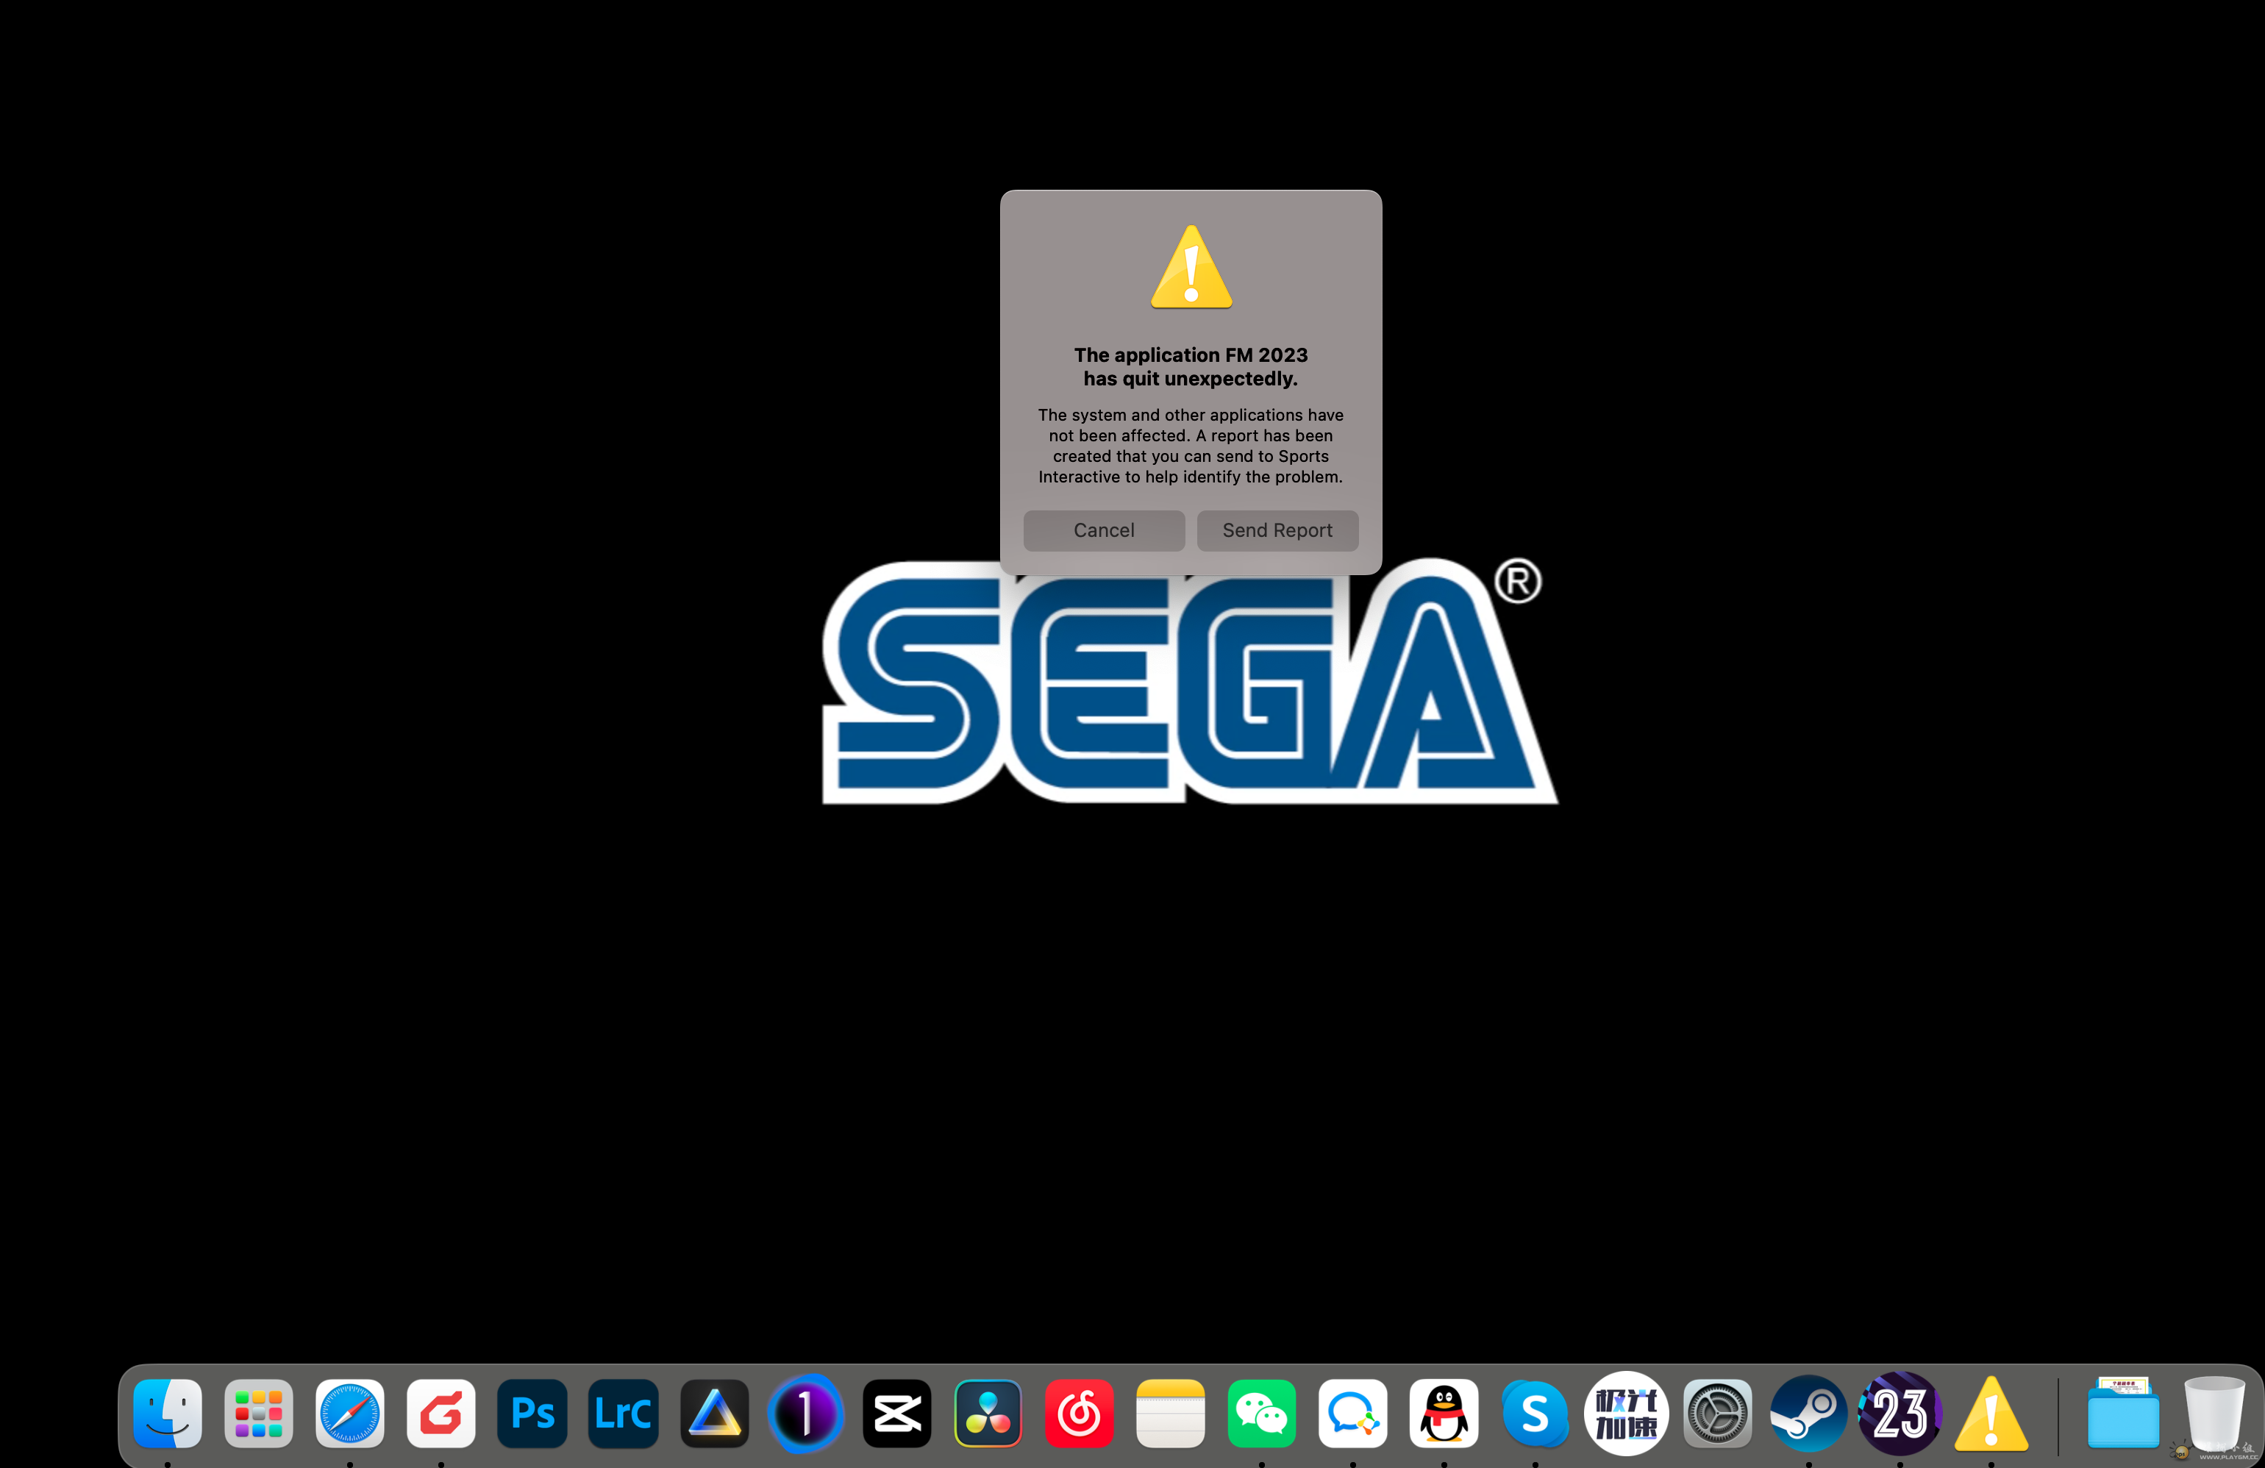Launch CapCut from the dock
Screen dimensions: 2265x1468
pyautogui.click(x=897, y=1413)
